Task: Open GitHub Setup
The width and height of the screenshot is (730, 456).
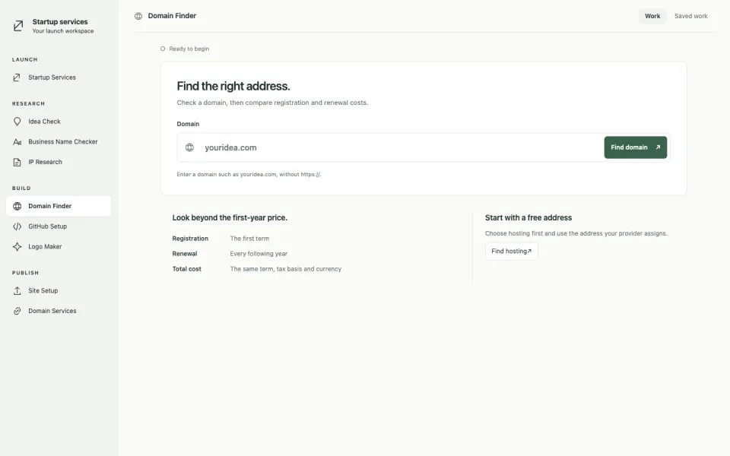Action: coord(59,226)
